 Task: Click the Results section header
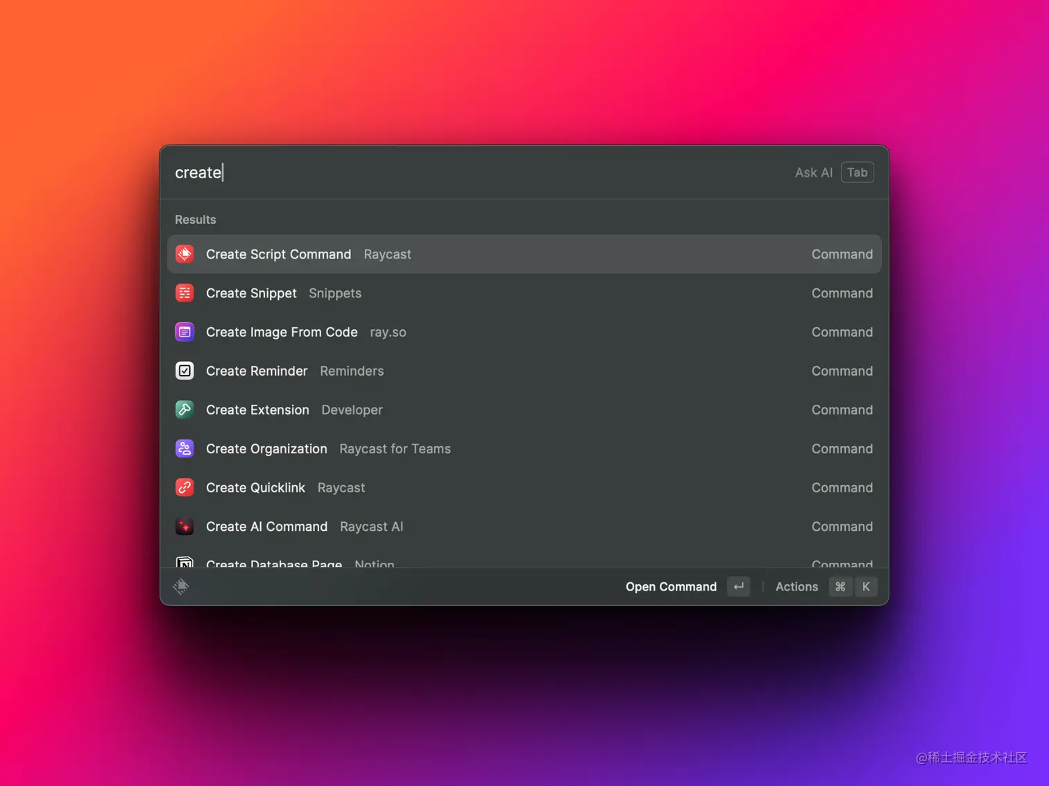point(196,220)
